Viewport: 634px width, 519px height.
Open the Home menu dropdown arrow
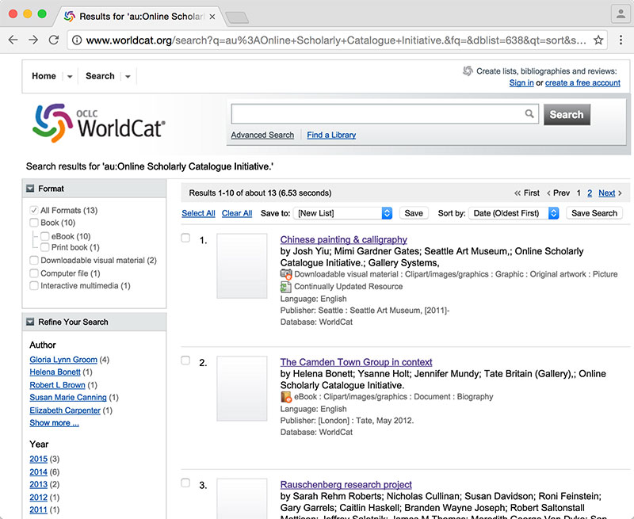click(x=70, y=76)
